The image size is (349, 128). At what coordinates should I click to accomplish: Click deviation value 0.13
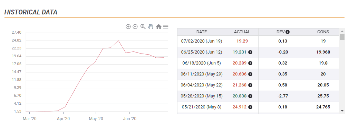[283, 41]
